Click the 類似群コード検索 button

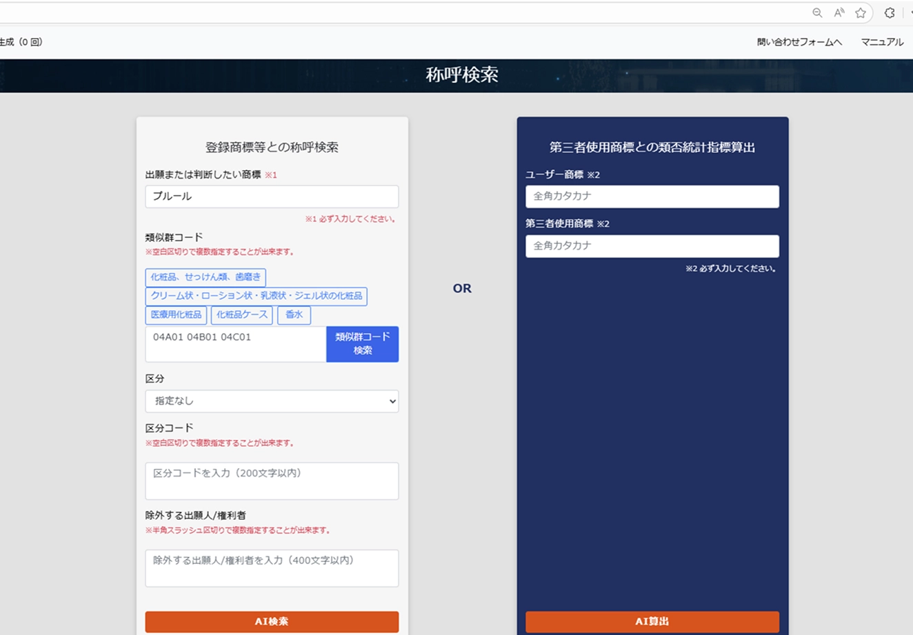coord(362,343)
